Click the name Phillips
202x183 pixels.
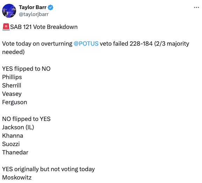12,77
